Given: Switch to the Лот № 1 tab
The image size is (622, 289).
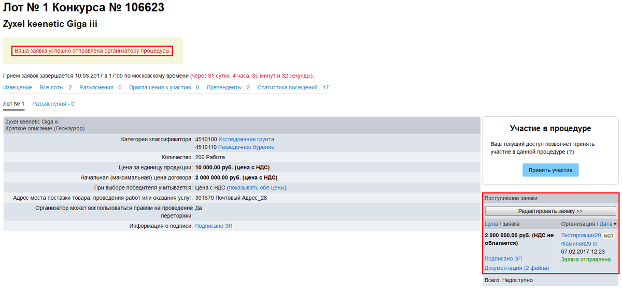Looking at the screenshot, I should [13, 104].
